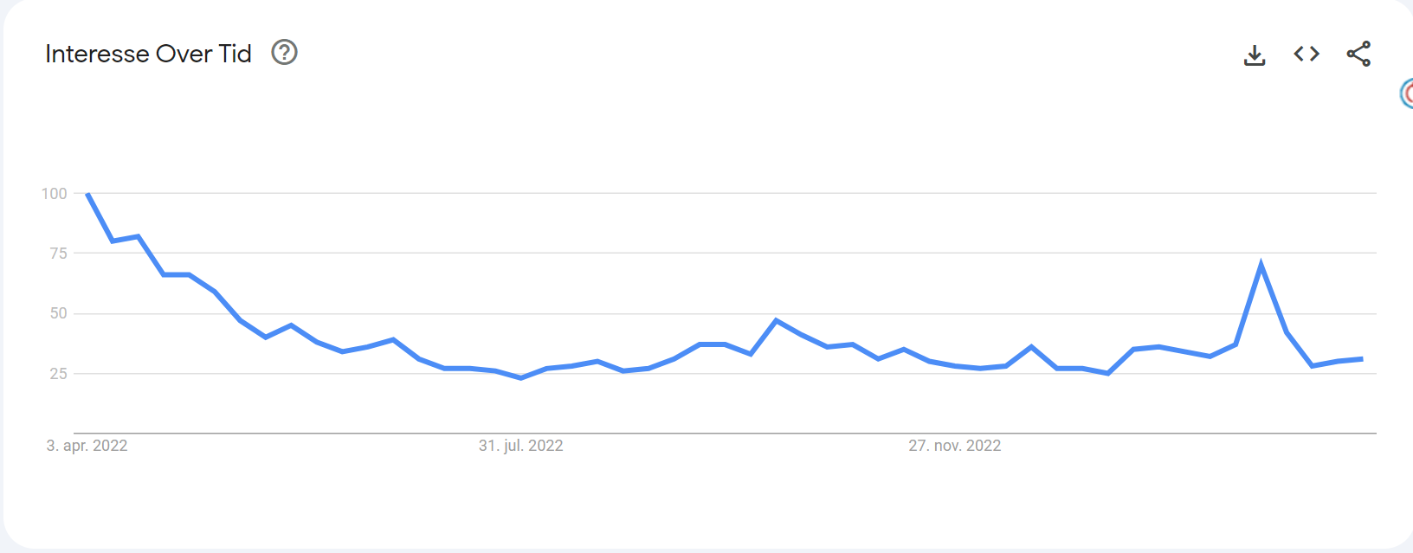
Task: Click the share icon
Action: tap(1358, 54)
